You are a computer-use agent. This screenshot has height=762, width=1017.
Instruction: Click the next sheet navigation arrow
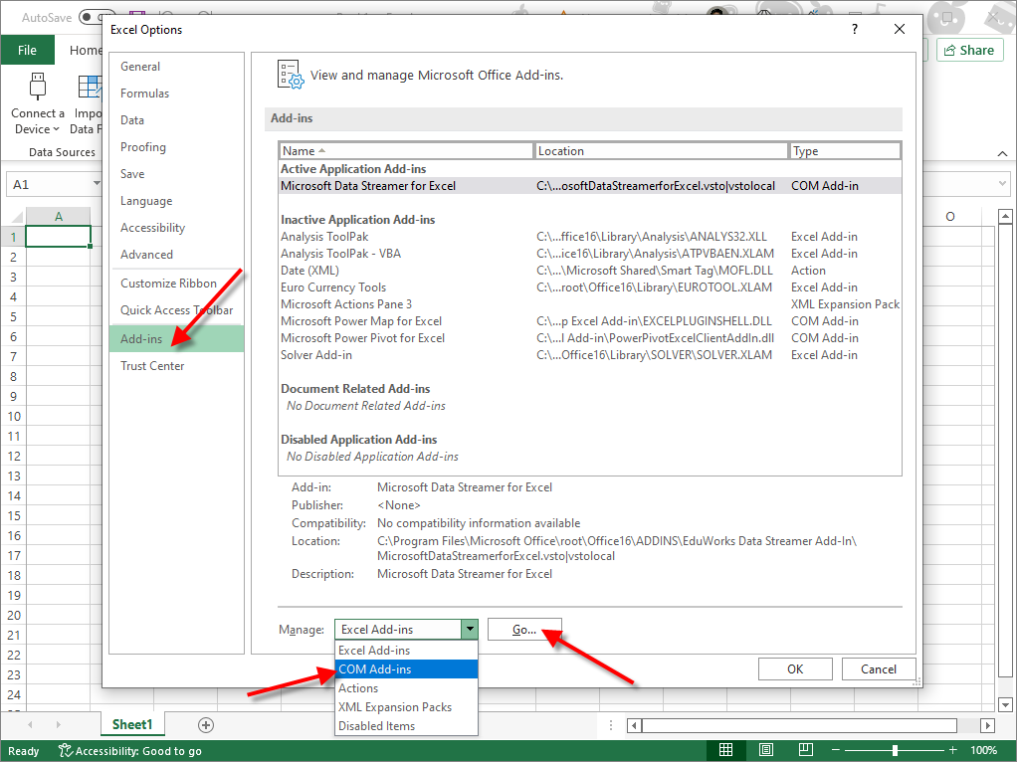(x=58, y=725)
